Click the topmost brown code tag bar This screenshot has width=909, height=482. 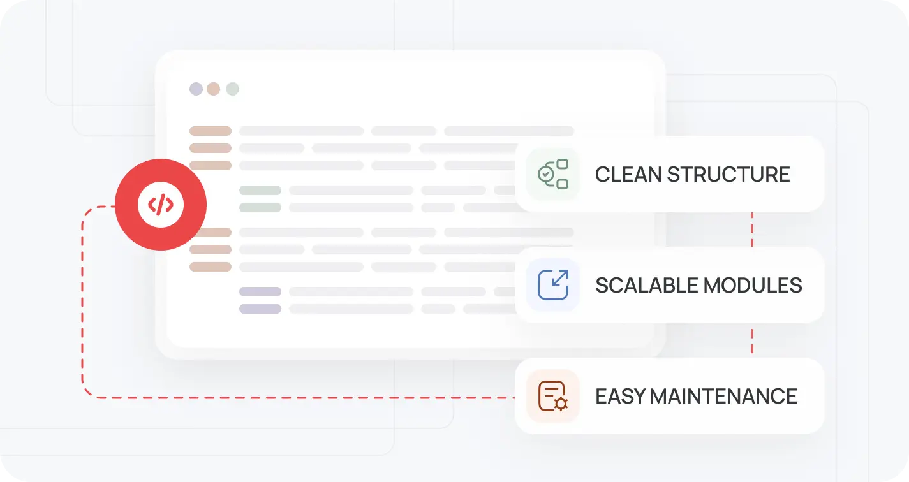(211, 131)
